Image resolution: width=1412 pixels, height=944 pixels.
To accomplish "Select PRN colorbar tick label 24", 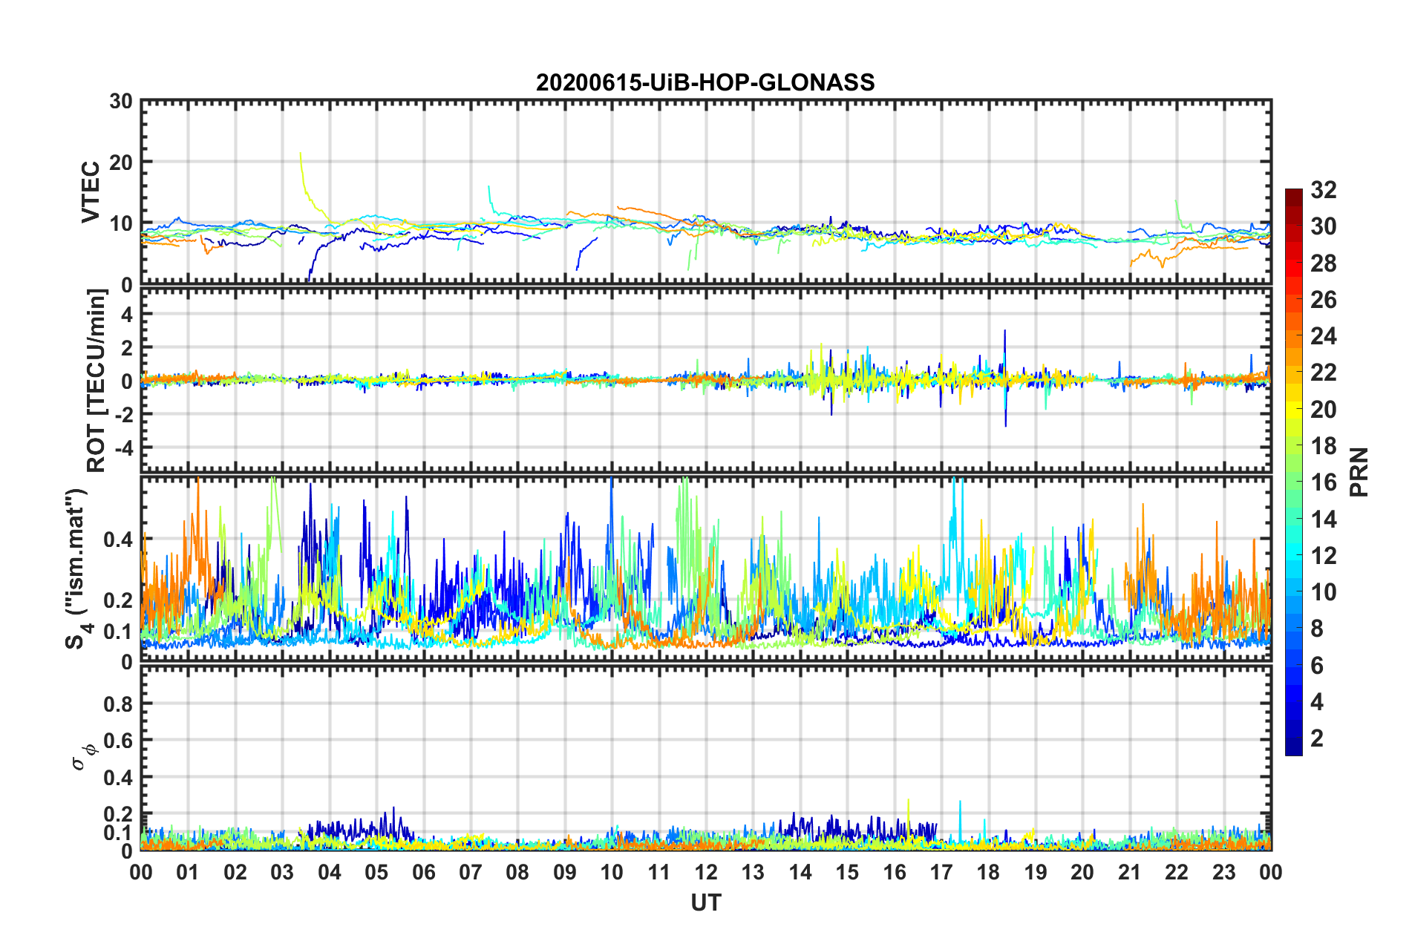I will (x=1323, y=336).
